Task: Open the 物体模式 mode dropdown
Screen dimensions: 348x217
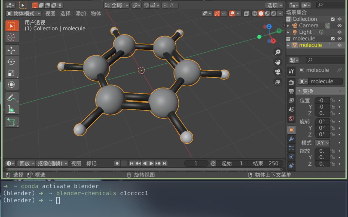Action: pyautogui.click(x=23, y=14)
